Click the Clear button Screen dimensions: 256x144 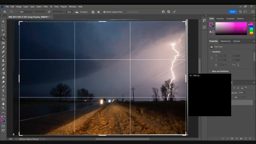coord(69,12)
